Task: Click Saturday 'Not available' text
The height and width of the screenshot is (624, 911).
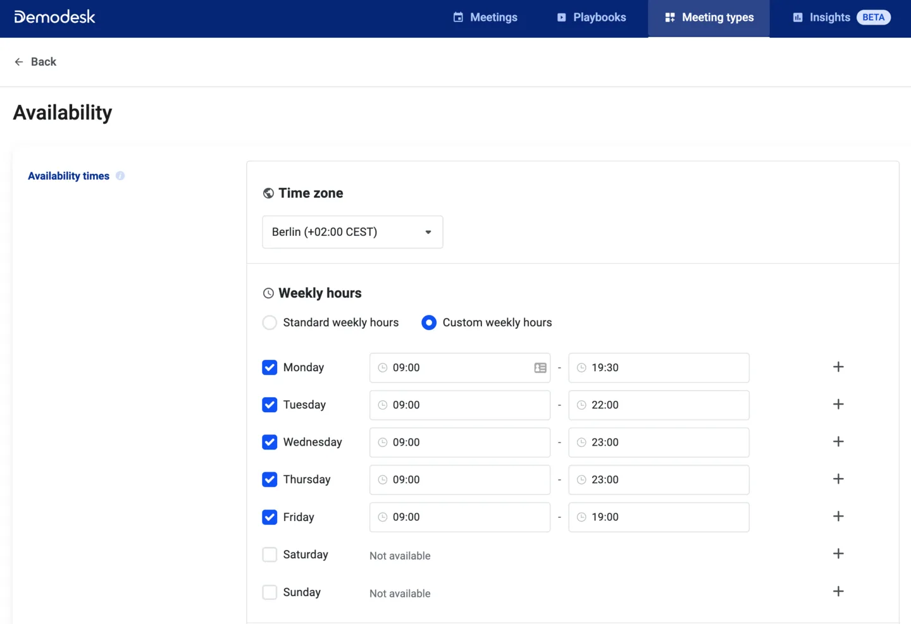Action: tap(400, 556)
